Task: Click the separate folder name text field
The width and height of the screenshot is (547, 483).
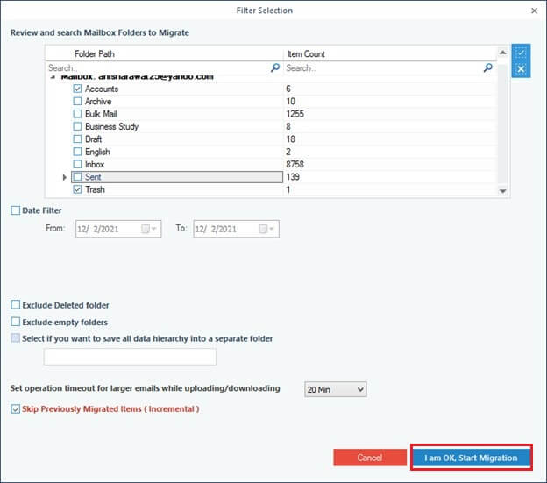Action: tap(130, 356)
